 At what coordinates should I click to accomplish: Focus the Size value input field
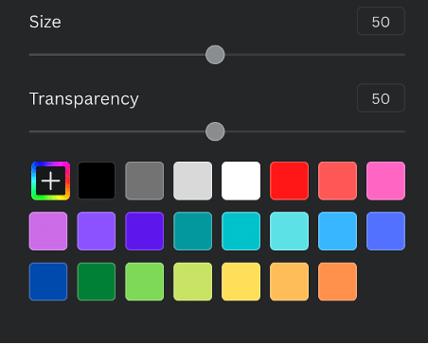(381, 21)
